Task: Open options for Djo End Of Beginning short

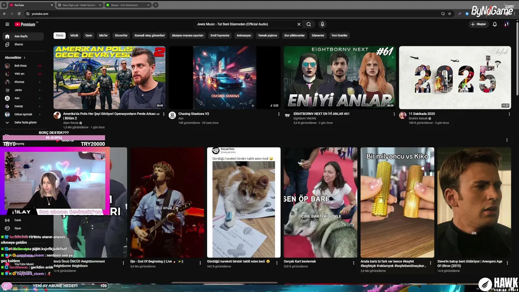Action: 200,263
